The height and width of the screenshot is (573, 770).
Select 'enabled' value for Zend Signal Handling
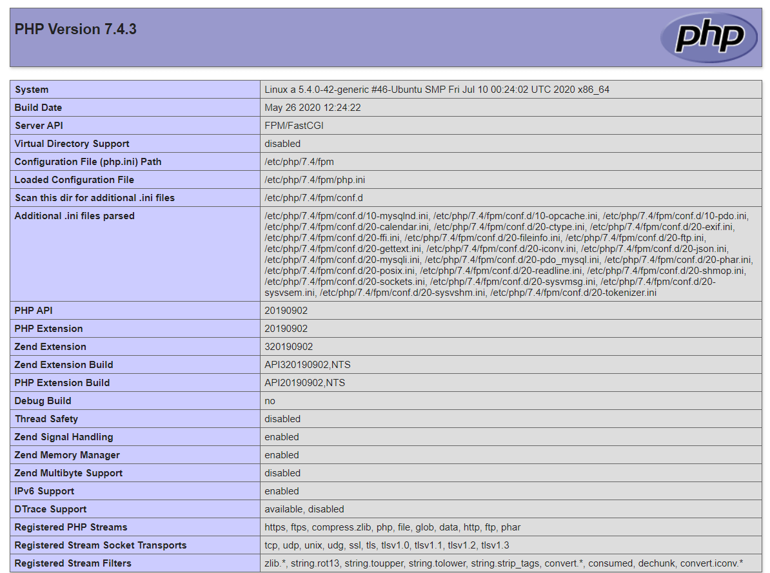tap(282, 437)
